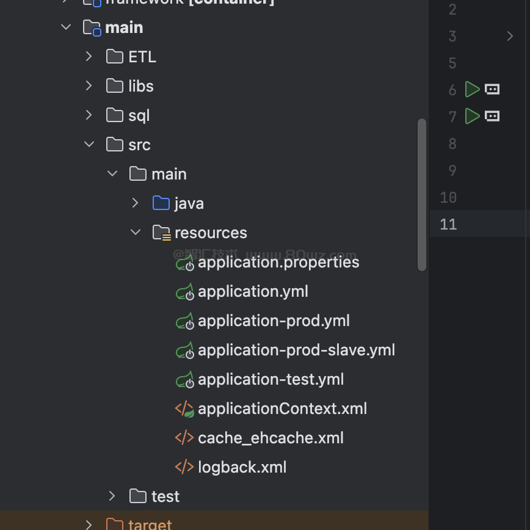The width and height of the screenshot is (530, 530).
Task: Expand the ETL folder
Action: click(89, 57)
